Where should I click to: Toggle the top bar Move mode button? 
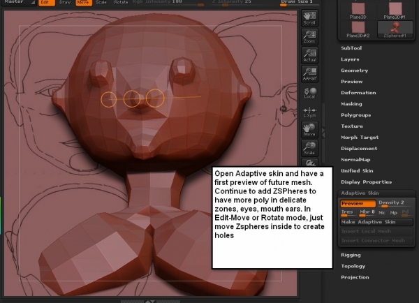click(x=84, y=2)
